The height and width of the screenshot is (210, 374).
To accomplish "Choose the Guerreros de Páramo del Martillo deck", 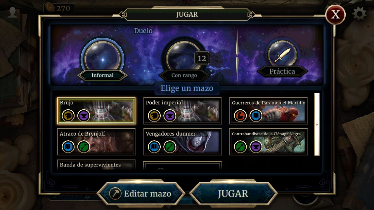I will point(268,111).
